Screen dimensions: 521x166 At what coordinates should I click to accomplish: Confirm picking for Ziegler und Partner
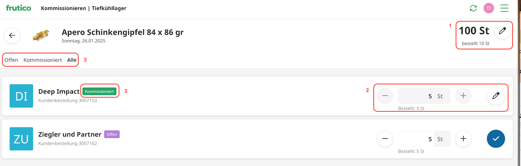click(x=496, y=139)
